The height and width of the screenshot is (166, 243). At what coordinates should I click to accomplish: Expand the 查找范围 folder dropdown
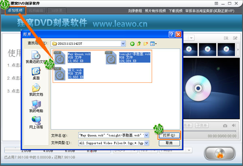[123, 44]
